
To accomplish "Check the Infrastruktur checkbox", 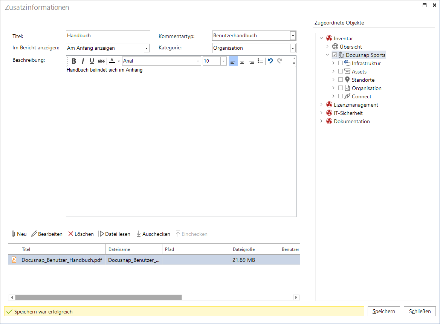I will (341, 63).
